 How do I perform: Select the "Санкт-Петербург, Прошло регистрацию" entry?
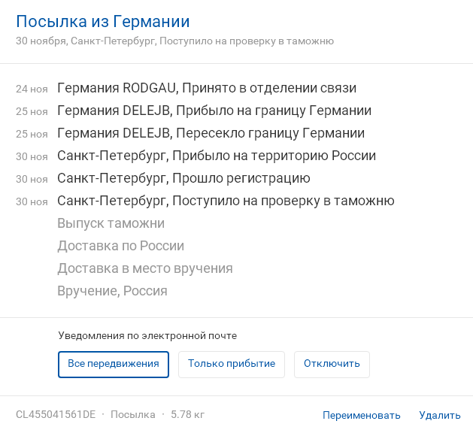183,179
